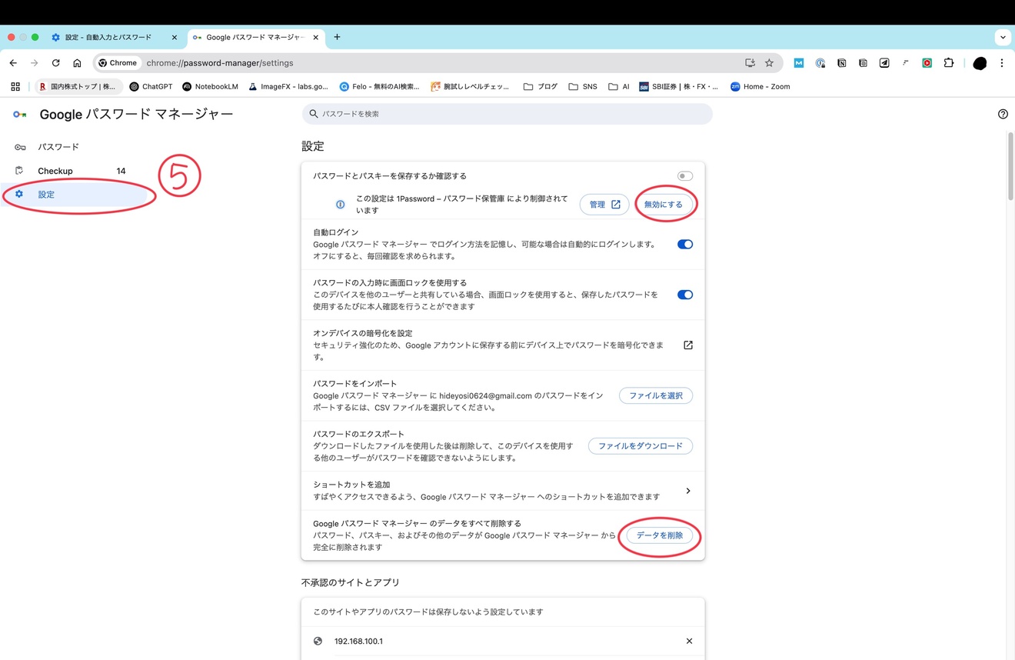Open the Extensions puzzle piece menu
1015x660 pixels.
(949, 63)
